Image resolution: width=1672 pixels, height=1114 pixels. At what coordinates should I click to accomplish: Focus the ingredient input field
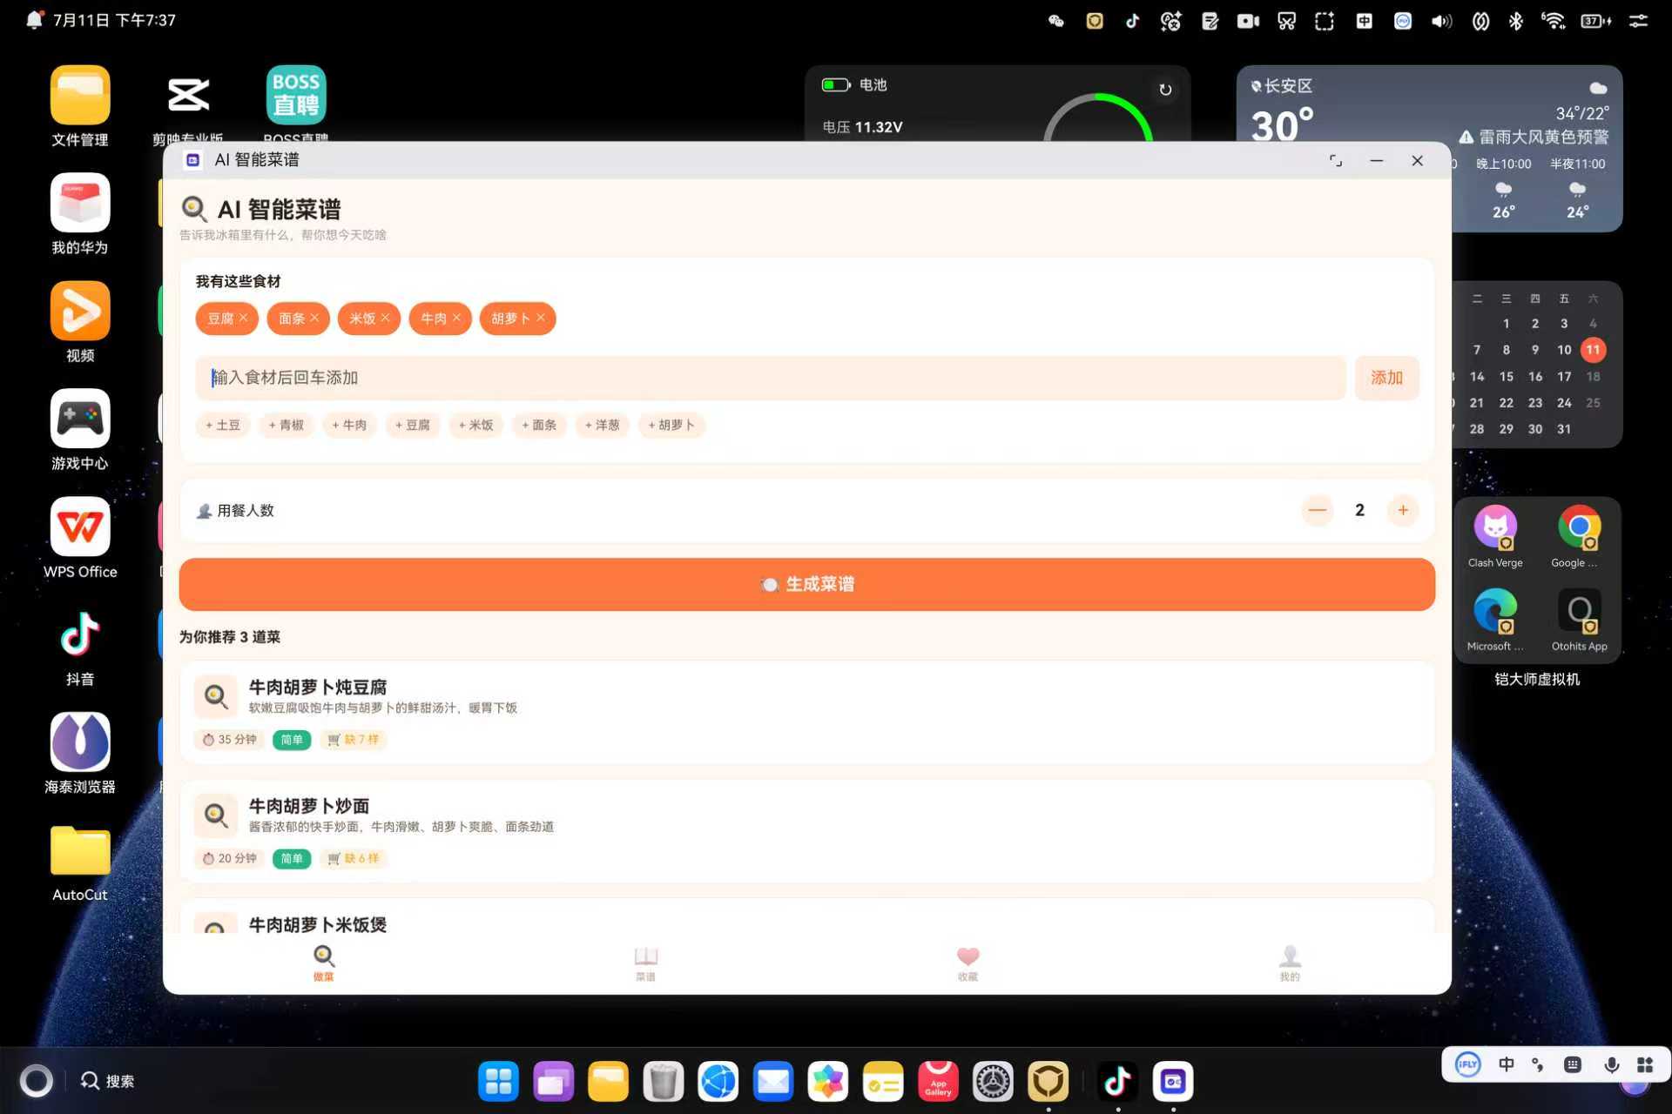[771, 378]
